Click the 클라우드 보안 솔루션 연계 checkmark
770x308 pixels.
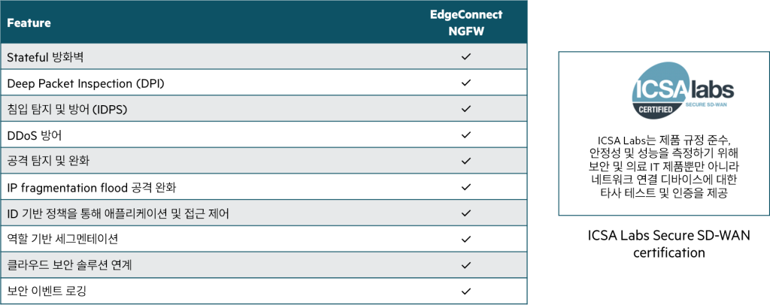pos(466,265)
